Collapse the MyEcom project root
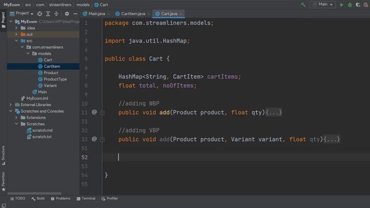This screenshot has width=370, height=208. point(10,21)
